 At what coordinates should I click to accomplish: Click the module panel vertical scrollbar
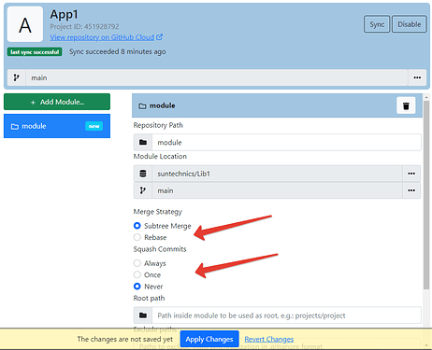426,195
